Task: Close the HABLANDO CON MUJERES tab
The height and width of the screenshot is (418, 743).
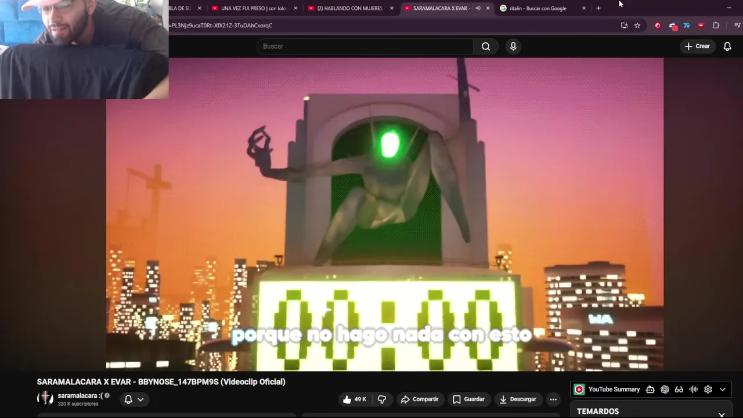Action: pos(392,8)
